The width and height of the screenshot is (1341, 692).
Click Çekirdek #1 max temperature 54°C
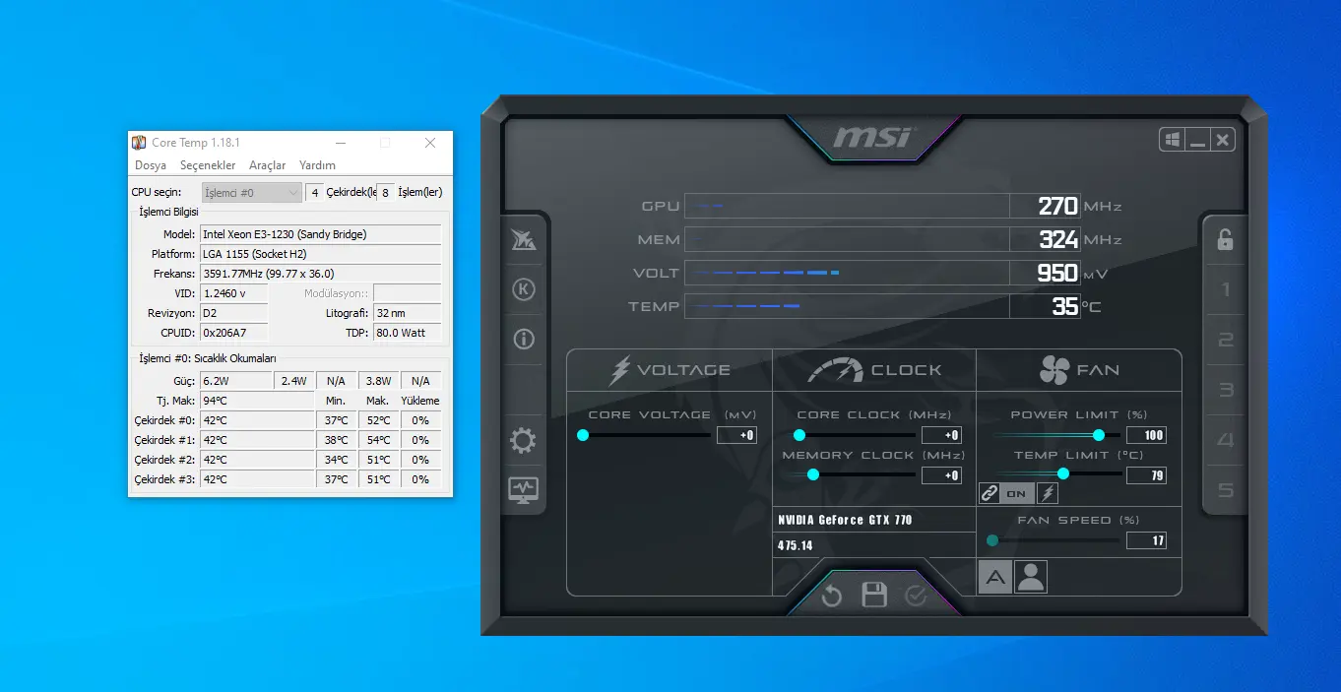pos(379,440)
